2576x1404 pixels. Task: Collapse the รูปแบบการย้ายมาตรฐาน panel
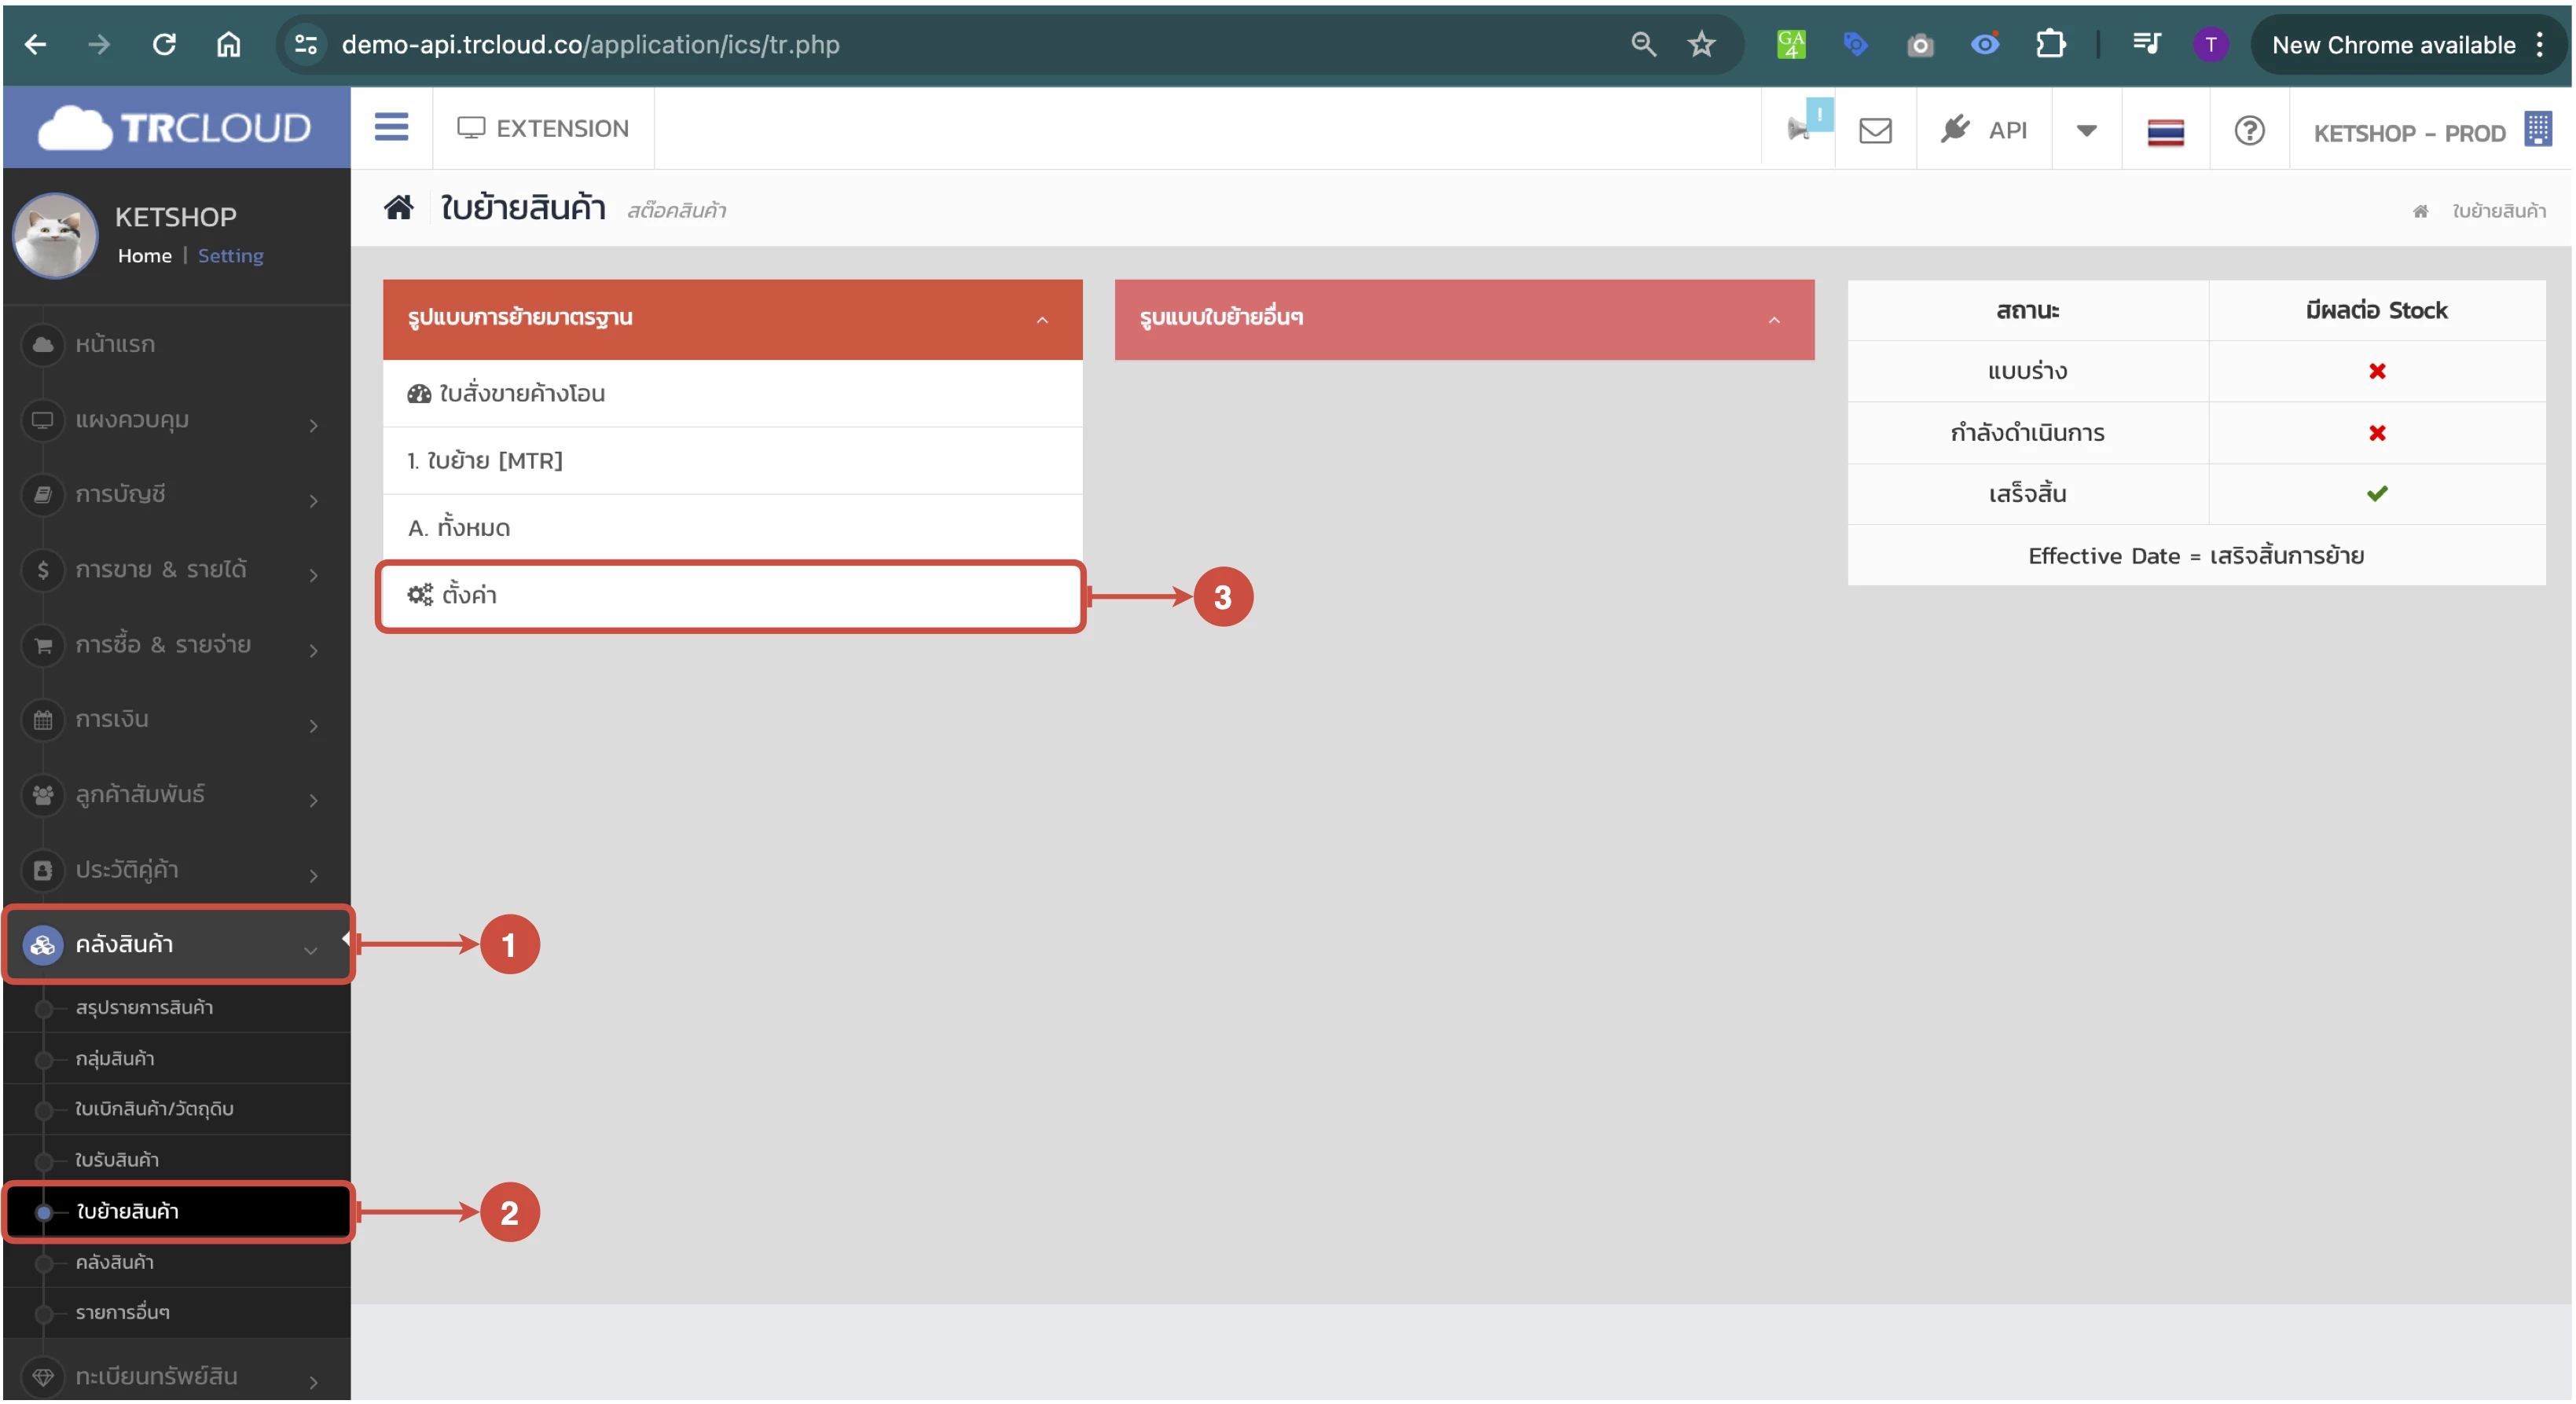pos(1042,320)
